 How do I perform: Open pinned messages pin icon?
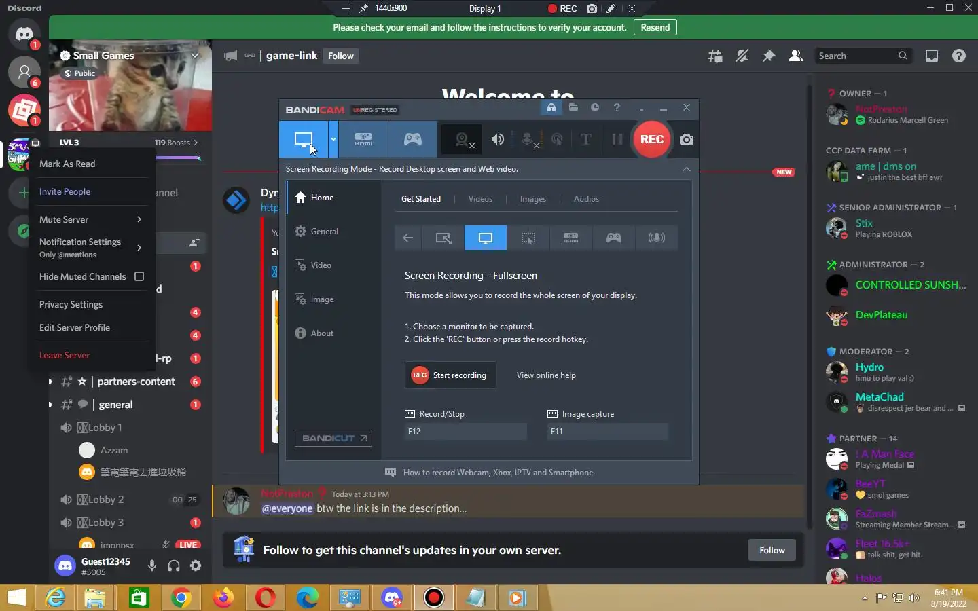click(x=769, y=56)
